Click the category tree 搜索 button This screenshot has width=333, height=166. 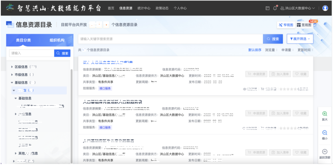coord(62,53)
